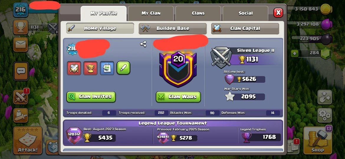Tap the share profile icon
The width and height of the screenshot is (345, 159).
pos(143,44)
